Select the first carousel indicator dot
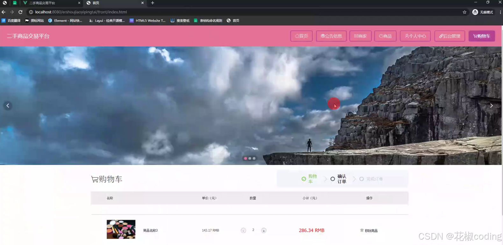 (245, 158)
